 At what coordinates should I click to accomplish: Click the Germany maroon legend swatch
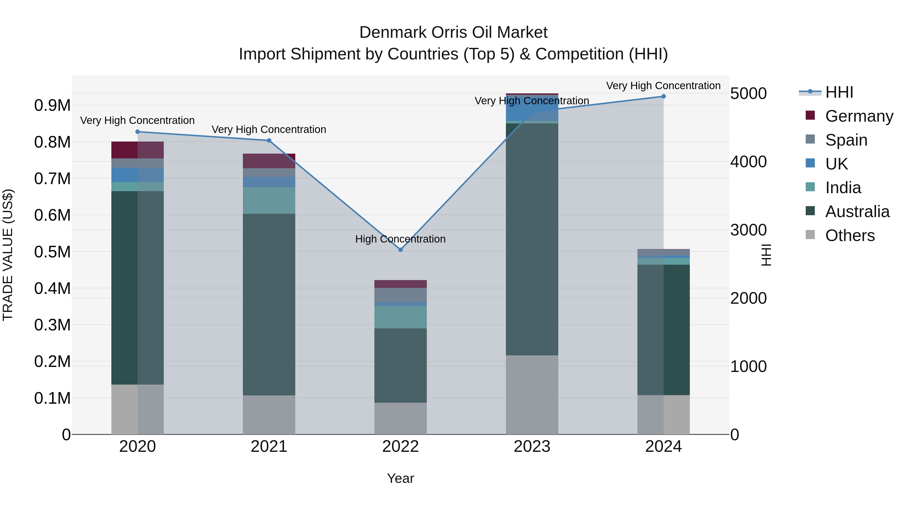tap(810, 115)
